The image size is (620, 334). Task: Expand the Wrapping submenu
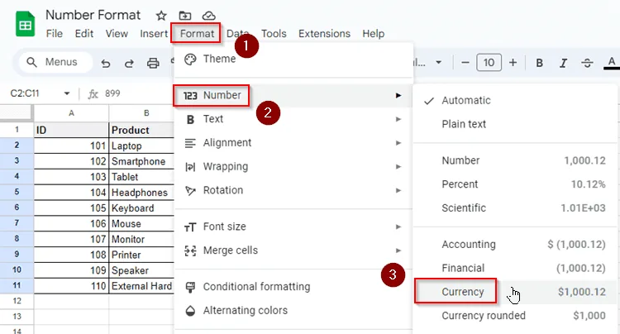point(293,166)
